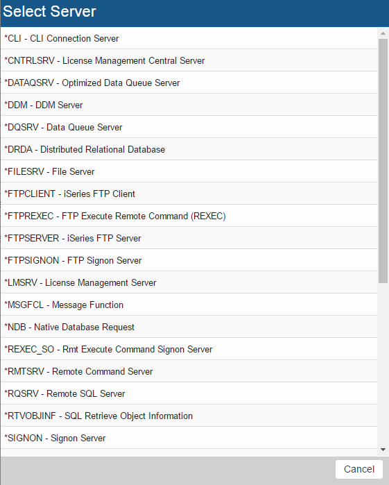389x485 pixels.
Task: Choose *NDB - Native Database Request
Action: [189, 327]
